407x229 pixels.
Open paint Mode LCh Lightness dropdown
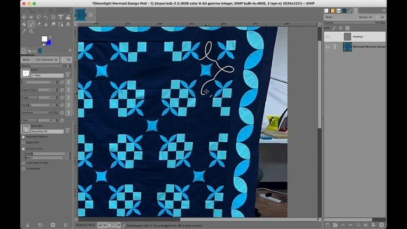click(x=40, y=60)
